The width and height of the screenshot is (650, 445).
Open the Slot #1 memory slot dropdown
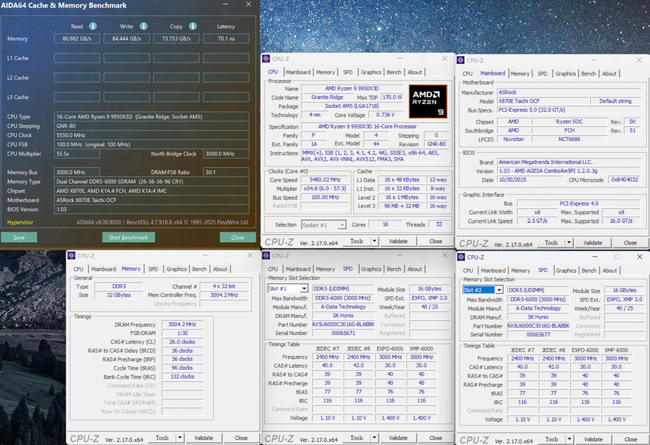[x=303, y=288]
